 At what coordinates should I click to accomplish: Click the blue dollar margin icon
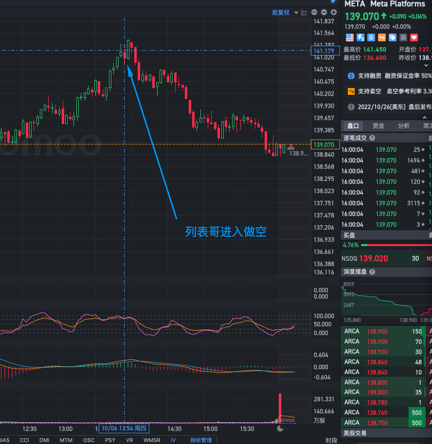click(x=371, y=37)
